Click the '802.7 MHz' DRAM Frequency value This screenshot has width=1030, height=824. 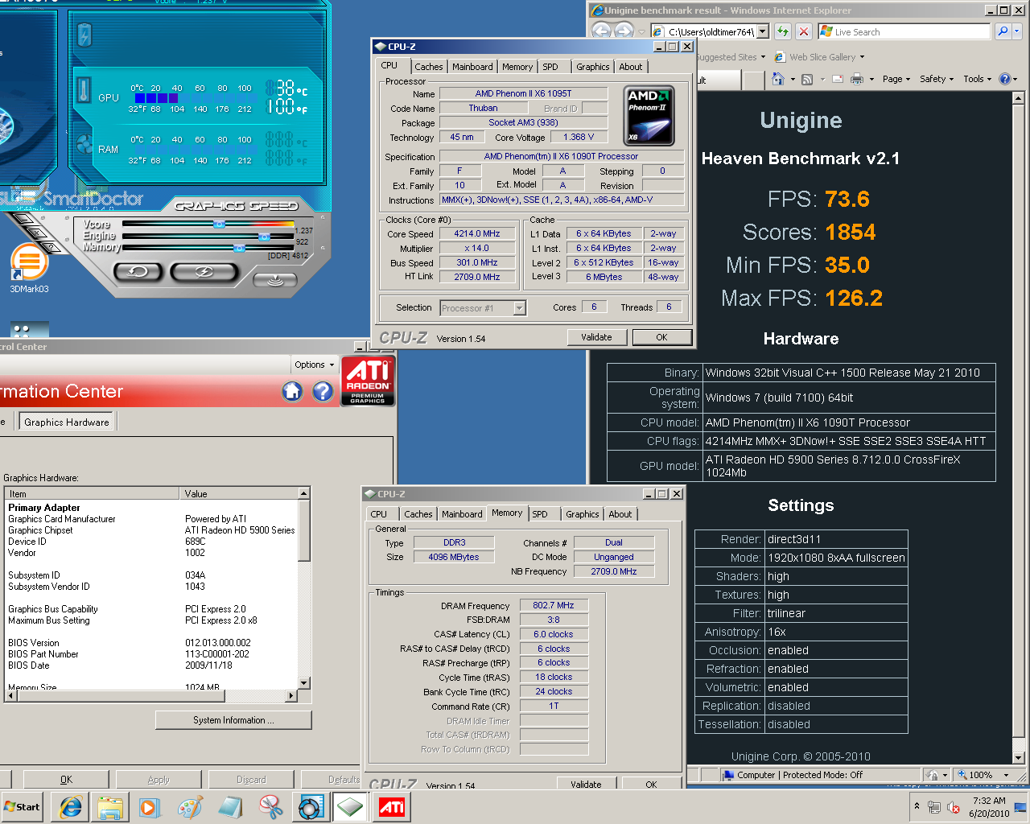click(x=554, y=605)
